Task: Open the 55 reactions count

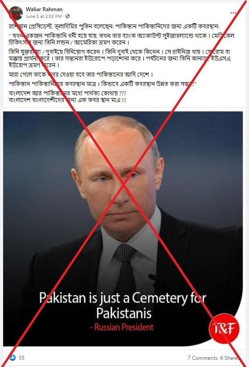Action: (21, 358)
